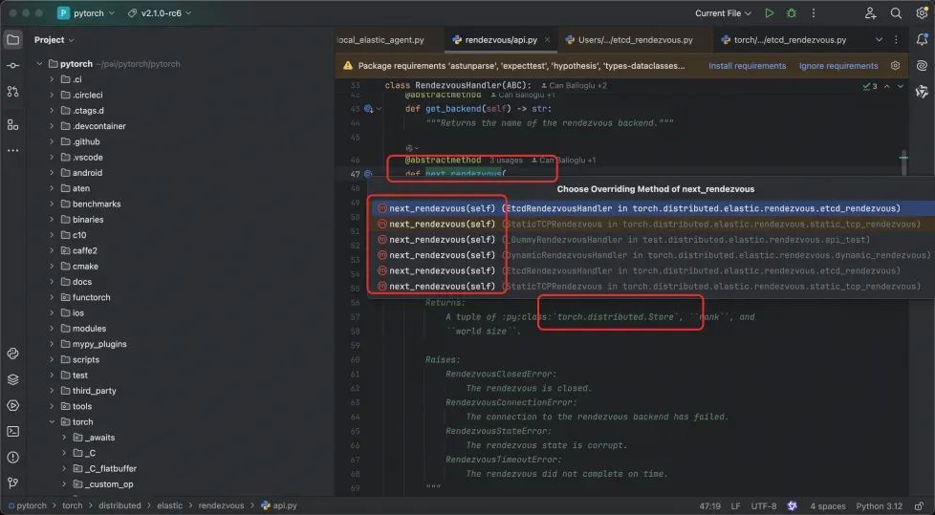Change indent setting 4 spaces
The height and width of the screenshot is (515, 935).
[x=827, y=506]
